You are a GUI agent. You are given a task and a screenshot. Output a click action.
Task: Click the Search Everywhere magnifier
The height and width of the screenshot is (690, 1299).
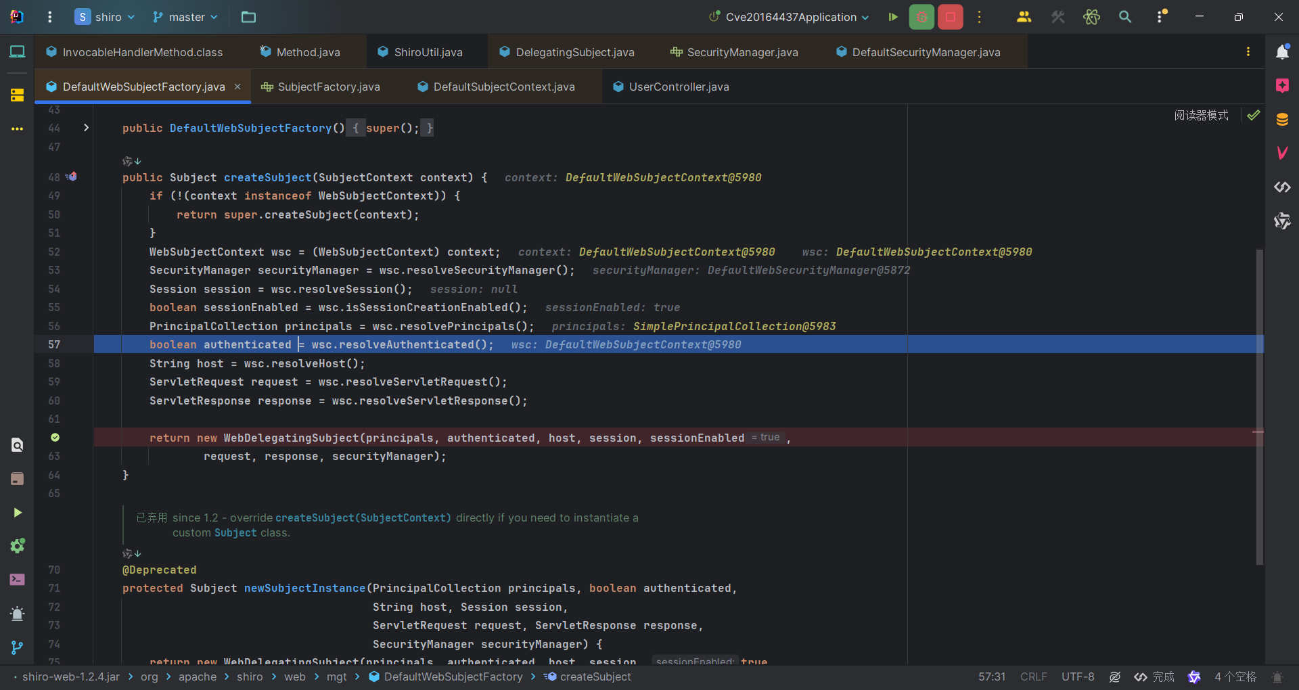pyautogui.click(x=1125, y=17)
